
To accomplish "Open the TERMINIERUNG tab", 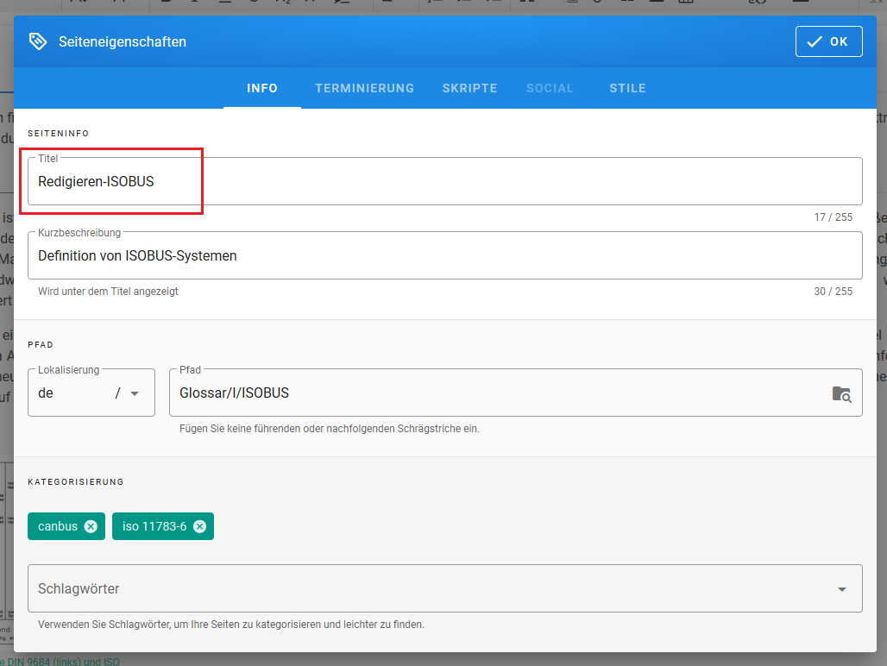I will coord(364,88).
